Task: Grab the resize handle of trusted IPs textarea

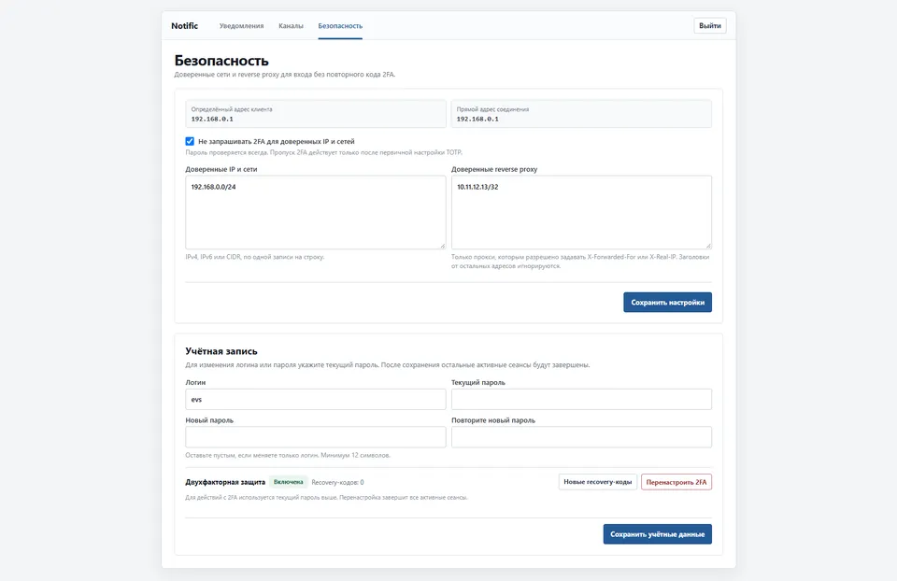Action: [442, 246]
